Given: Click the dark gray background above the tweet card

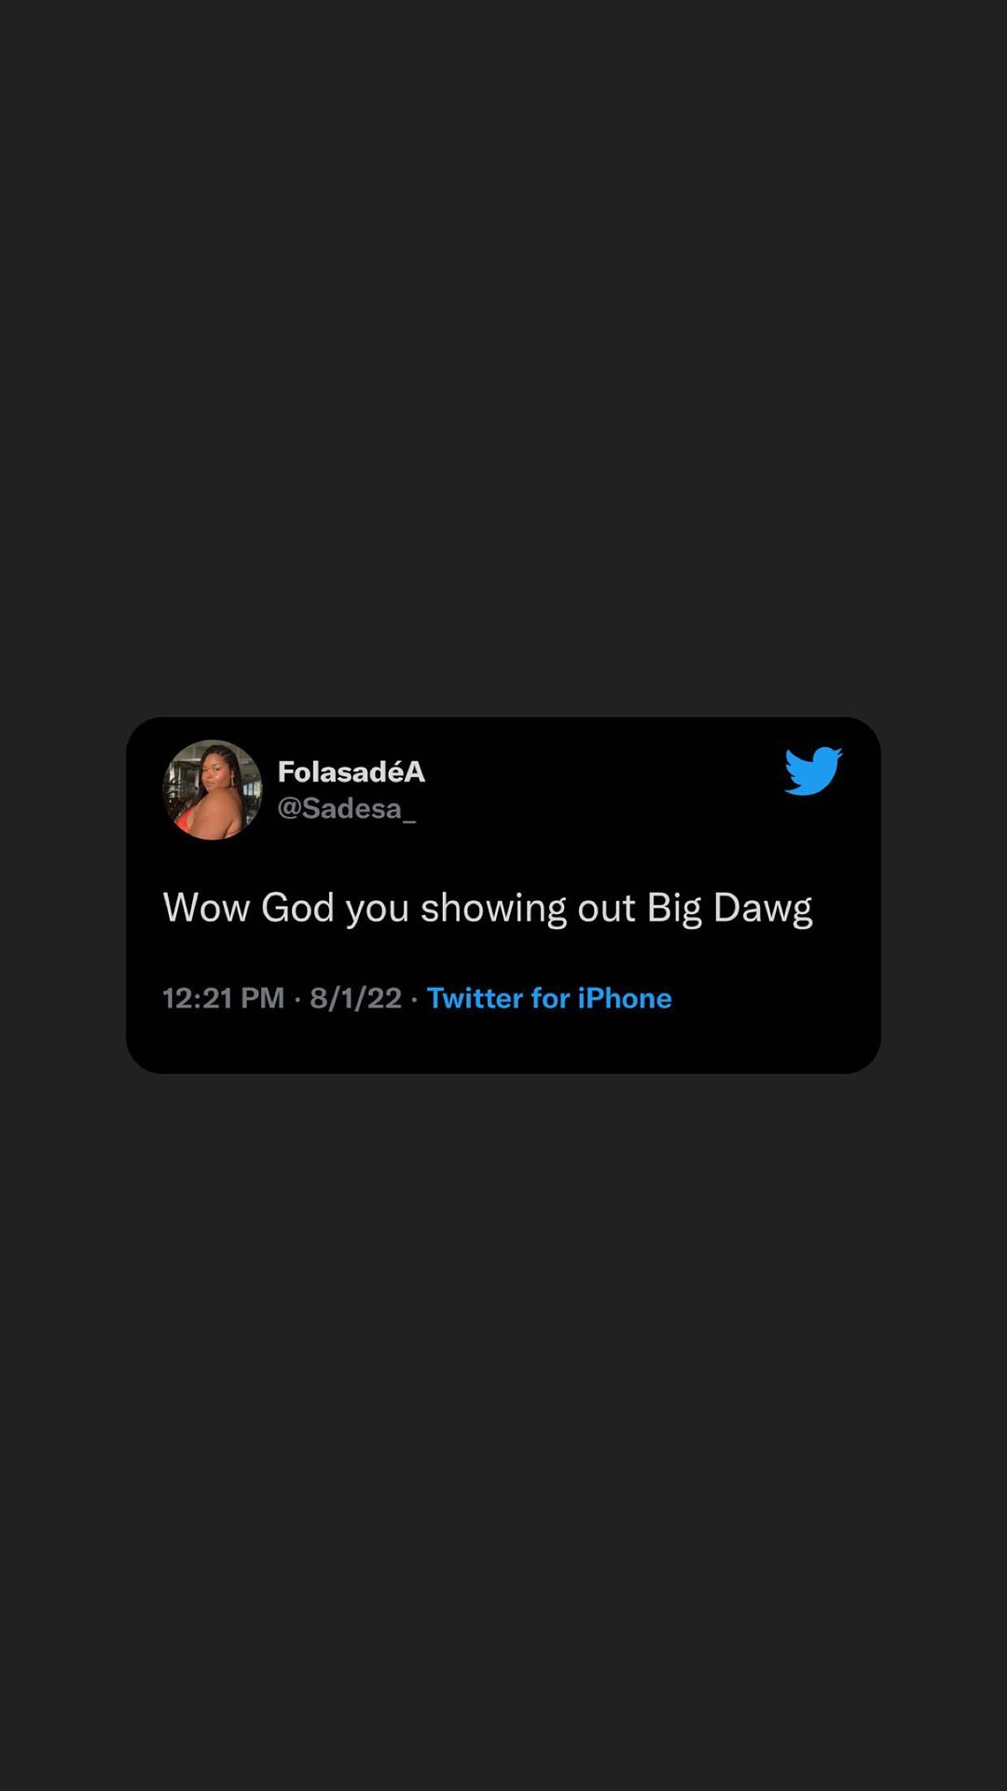Looking at the screenshot, I should point(504,354).
